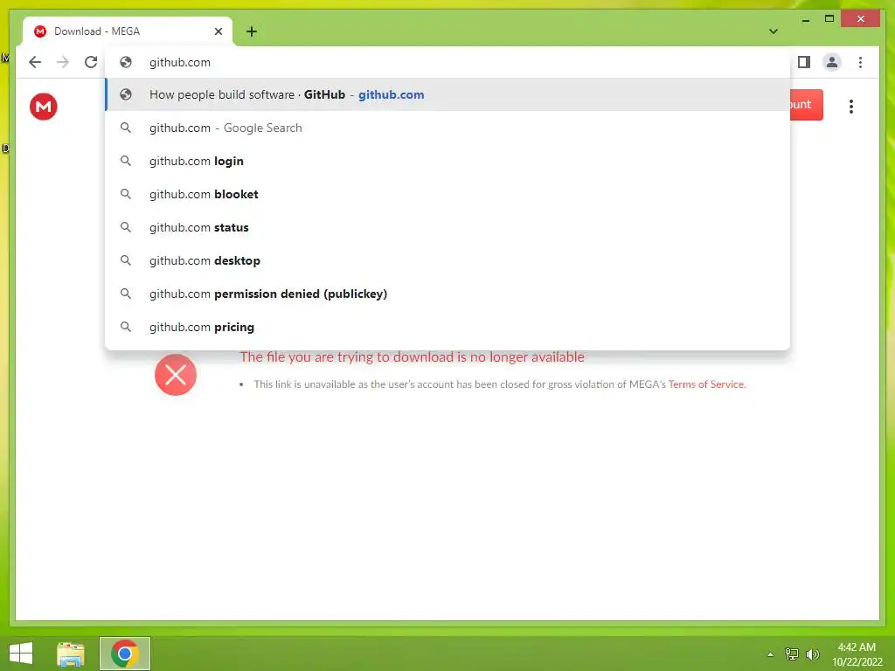Select the github.com Google Search suggestion
This screenshot has width=895, height=671.
pos(447,128)
